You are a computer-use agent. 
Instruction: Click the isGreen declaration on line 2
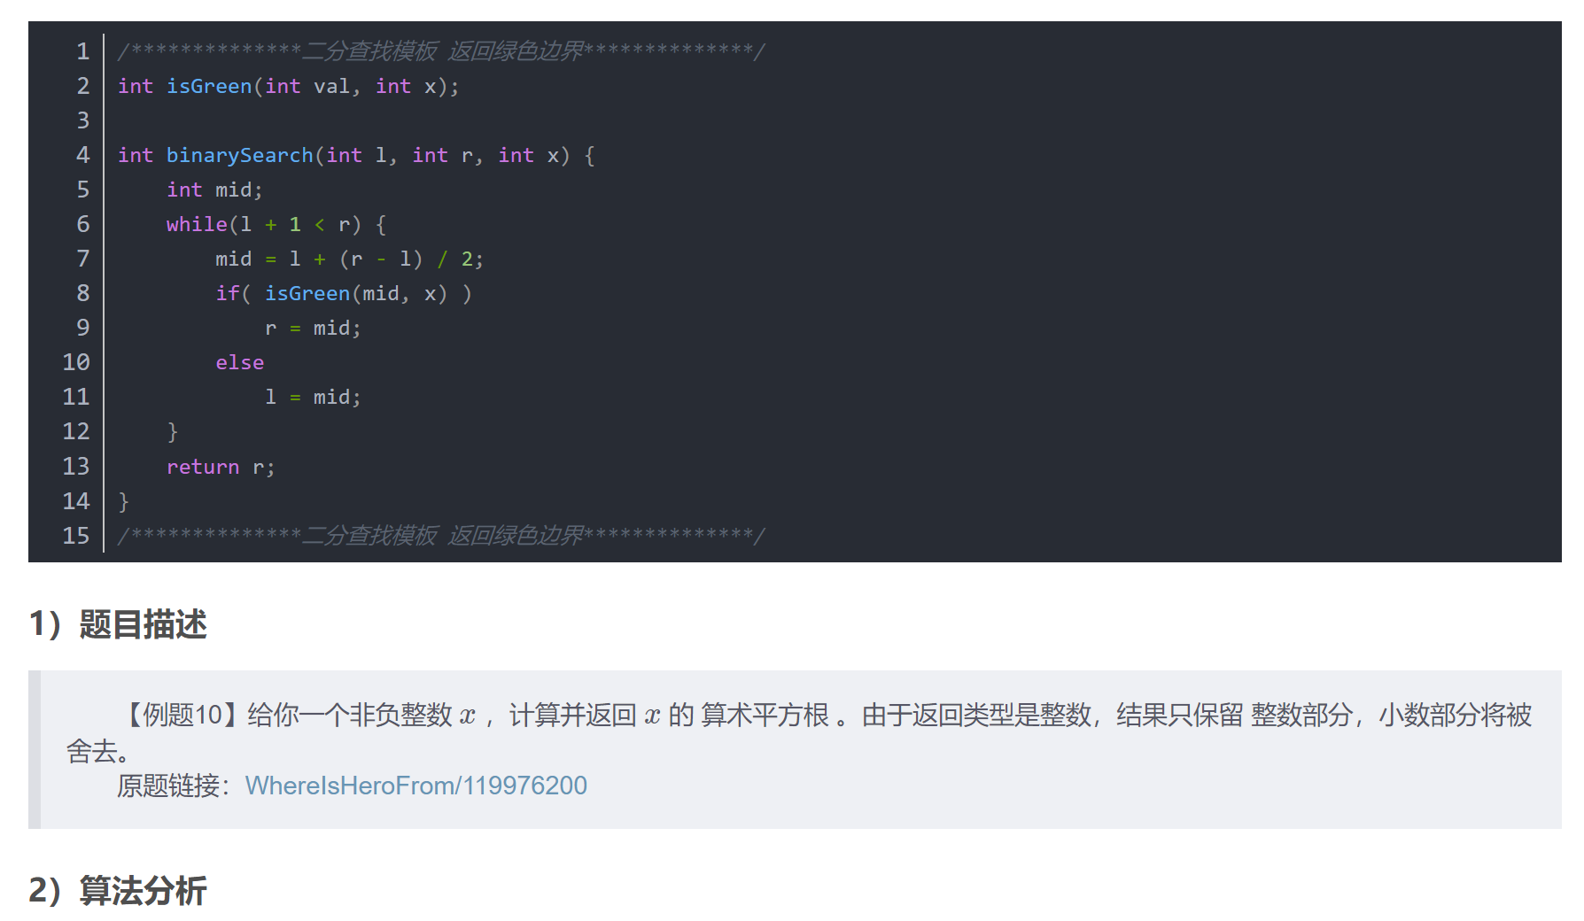coord(209,86)
